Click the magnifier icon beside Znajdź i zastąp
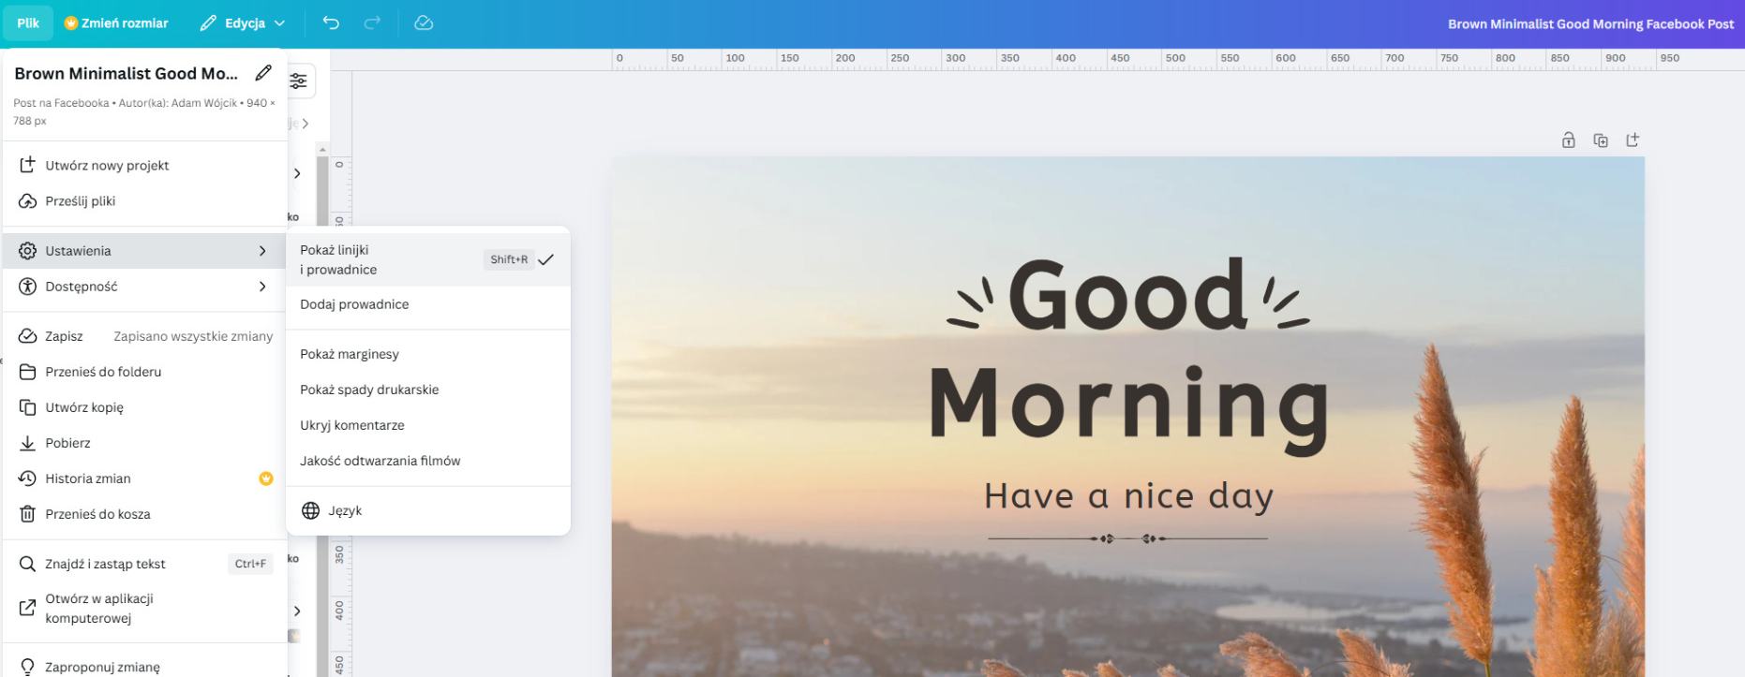Viewport: 1745px width, 677px height. click(27, 564)
